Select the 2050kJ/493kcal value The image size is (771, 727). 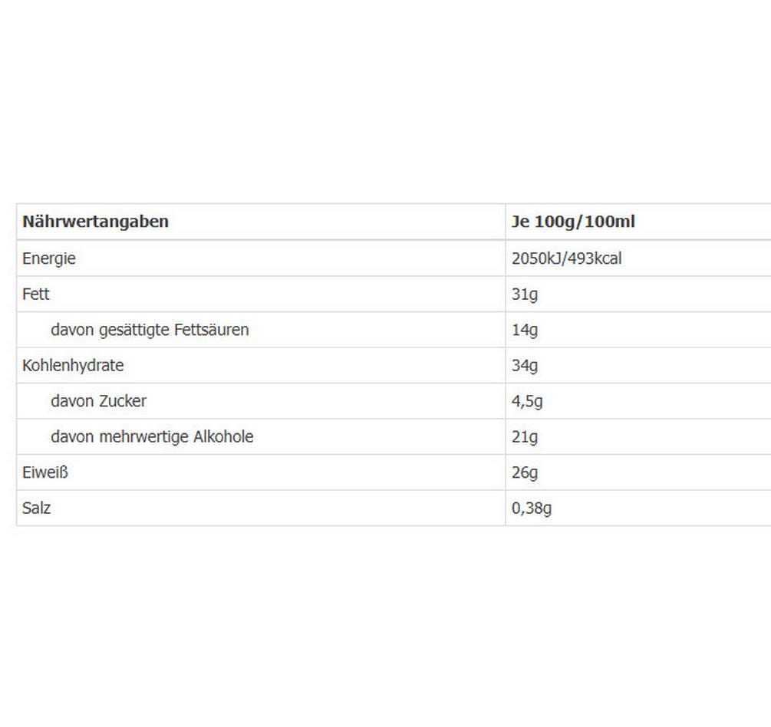click(x=566, y=258)
